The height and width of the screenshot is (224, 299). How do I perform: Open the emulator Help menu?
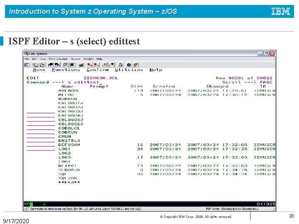tap(99, 59)
